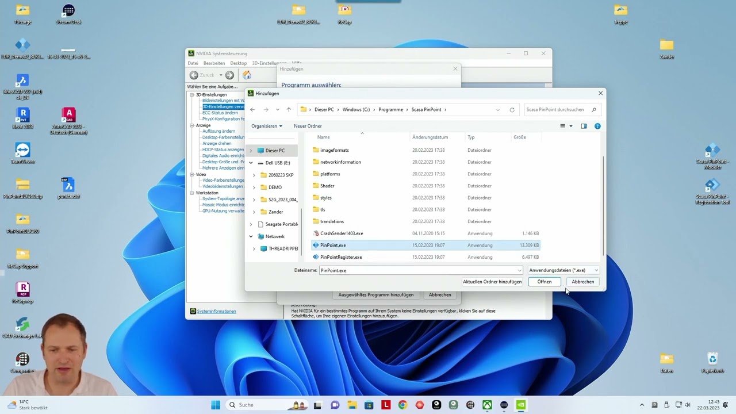Open the Stream Deck desktop shortcut
Image resolution: width=736 pixels, height=414 pixels.
pos(68,14)
